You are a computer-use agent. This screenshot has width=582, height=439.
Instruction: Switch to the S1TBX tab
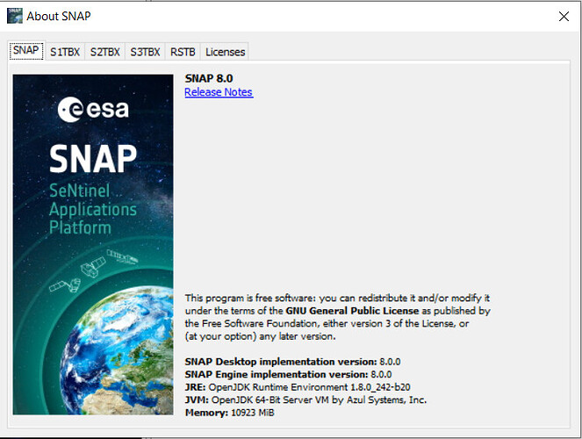click(65, 52)
